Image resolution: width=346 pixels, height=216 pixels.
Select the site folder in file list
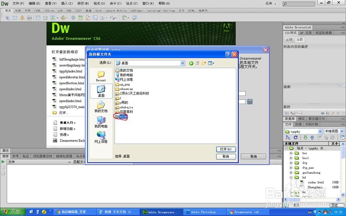tap(121, 116)
